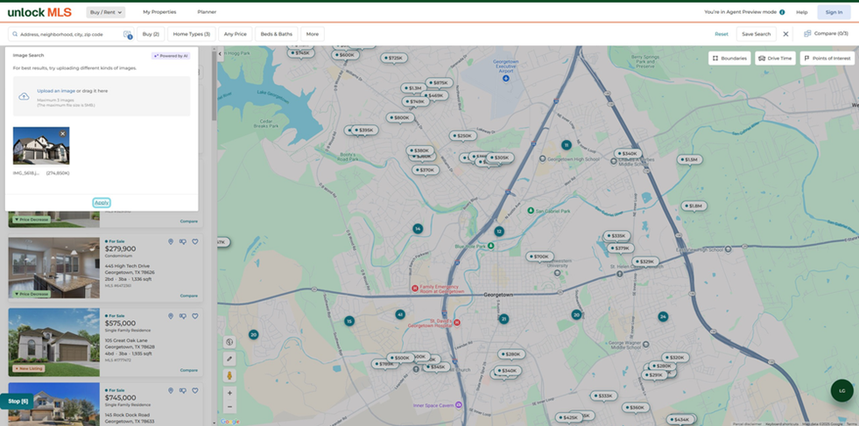Focus the address search input field

tap(70, 34)
